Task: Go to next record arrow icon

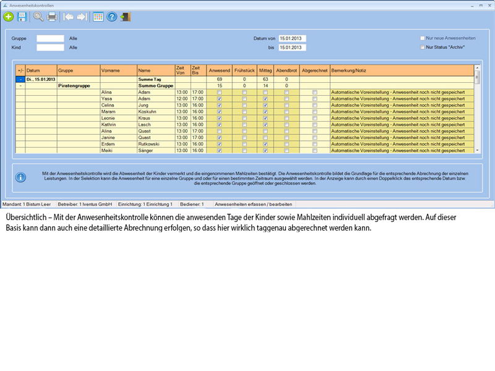Action: 81,17
